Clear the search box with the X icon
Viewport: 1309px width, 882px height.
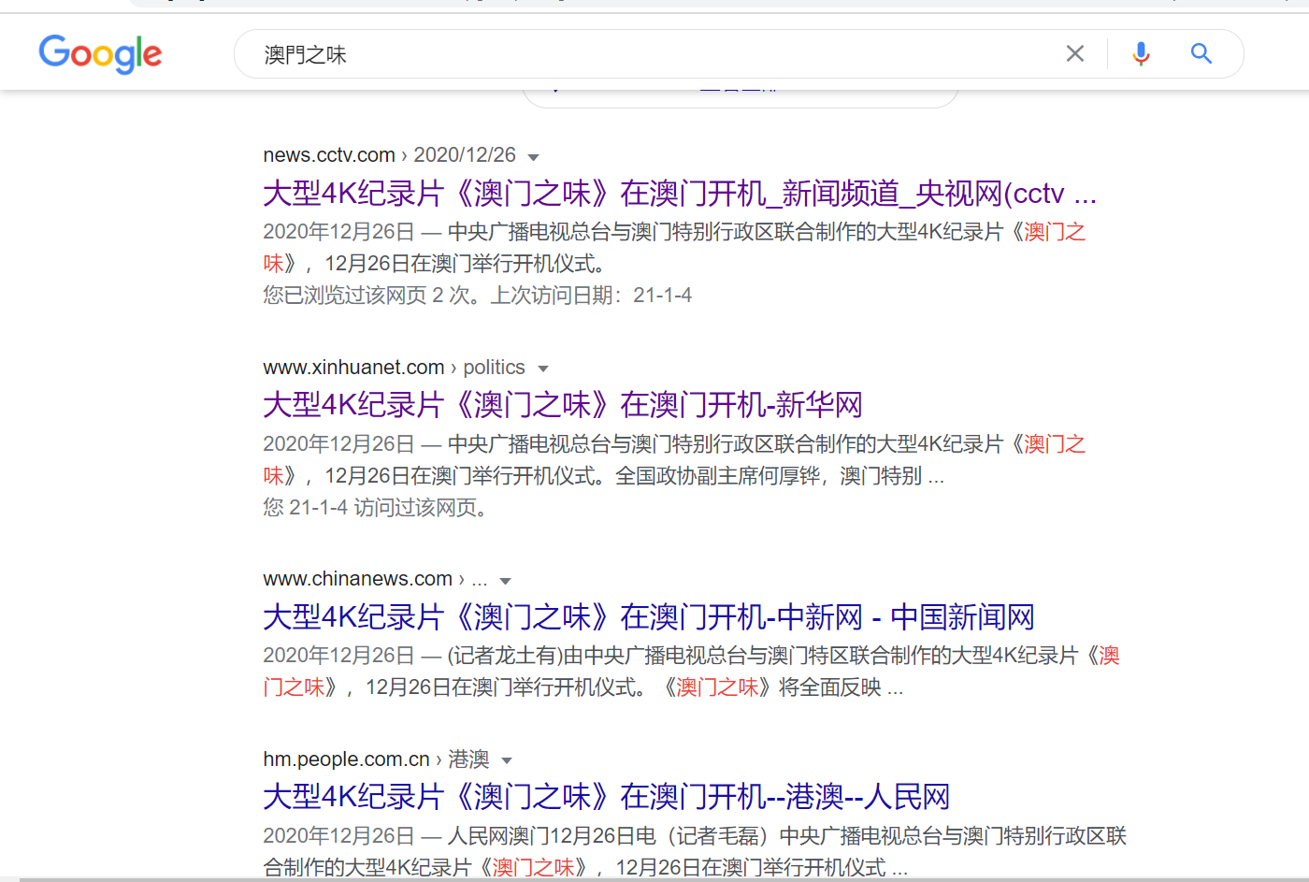click(1075, 54)
